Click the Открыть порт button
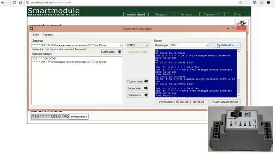Screen dimensions: 275x154 click(137, 52)
